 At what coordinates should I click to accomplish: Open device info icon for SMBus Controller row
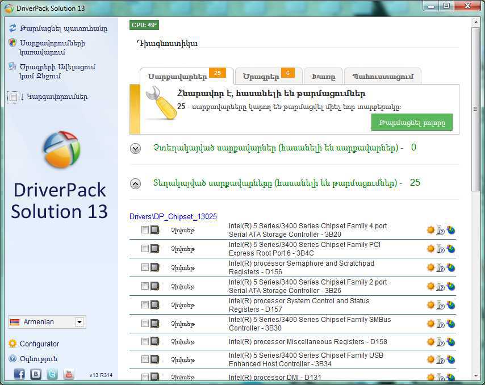tap(441, 324)
